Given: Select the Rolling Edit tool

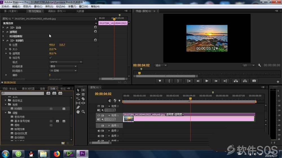Looking at the screenshot, I should [x=83, y=94].
